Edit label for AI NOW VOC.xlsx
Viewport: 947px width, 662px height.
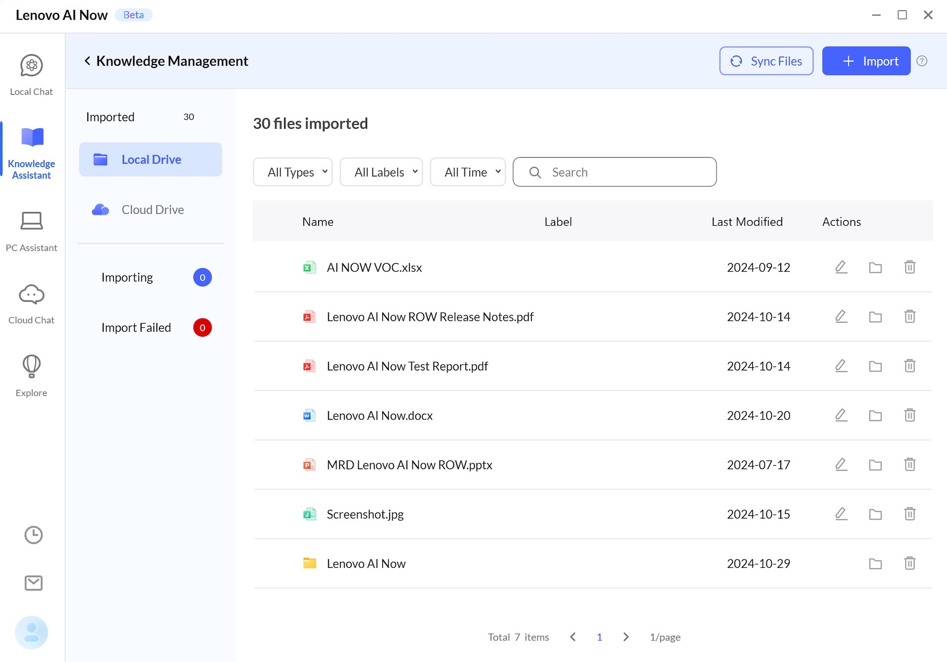pos(841,267)
